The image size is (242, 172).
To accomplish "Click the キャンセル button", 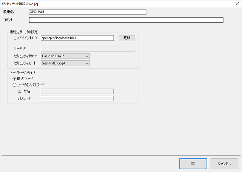I will [x=224, y=164].
